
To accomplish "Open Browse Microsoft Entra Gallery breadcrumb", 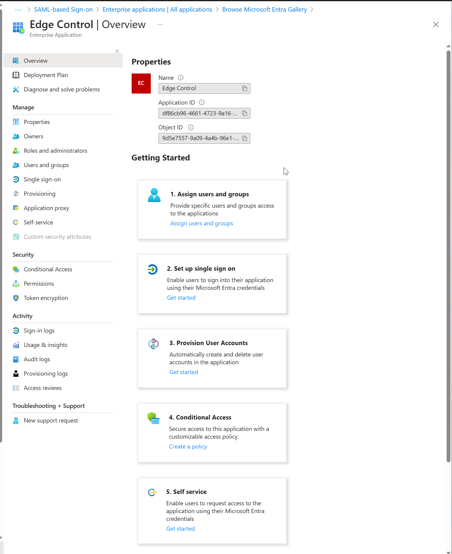I will [264, 10].
